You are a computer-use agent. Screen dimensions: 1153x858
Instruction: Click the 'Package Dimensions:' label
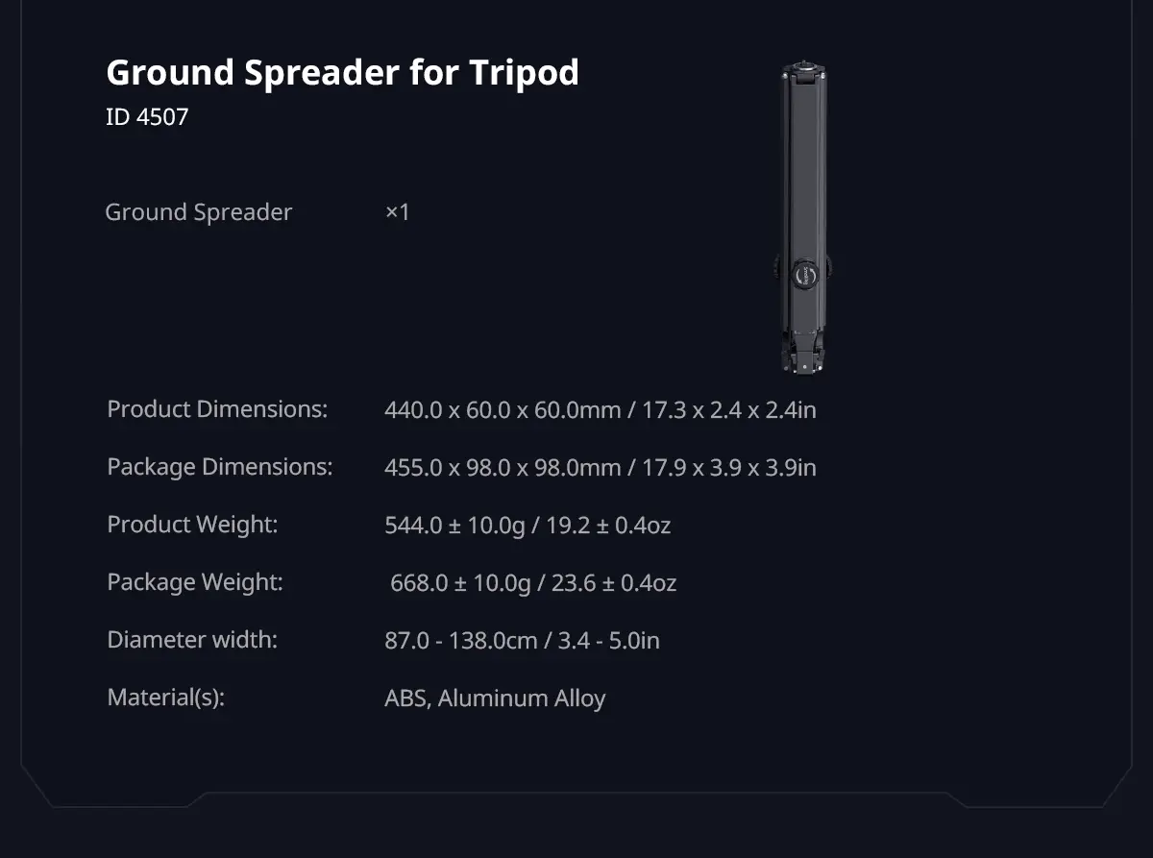click(x=220, y=467)
